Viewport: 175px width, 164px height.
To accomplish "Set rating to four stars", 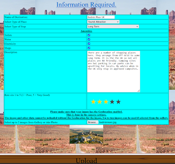I will point(112,102).
